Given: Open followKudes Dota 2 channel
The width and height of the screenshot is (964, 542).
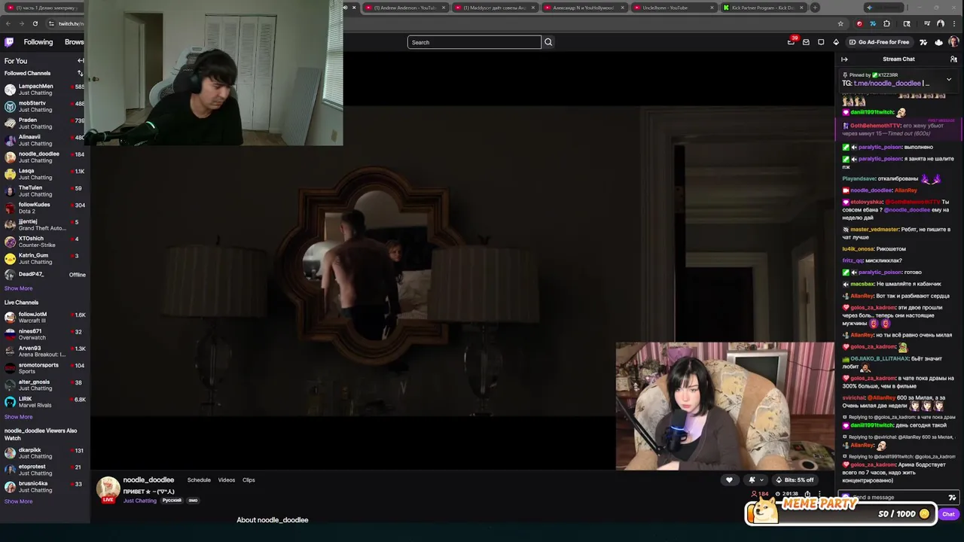Looking at the screenshot, I should point(44,208).
